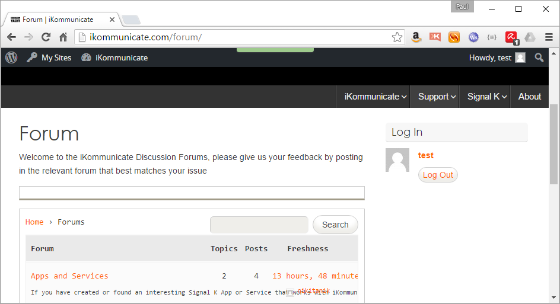The image size is (560, 304).
Task: Open a new browser tab
Action: 131,20
